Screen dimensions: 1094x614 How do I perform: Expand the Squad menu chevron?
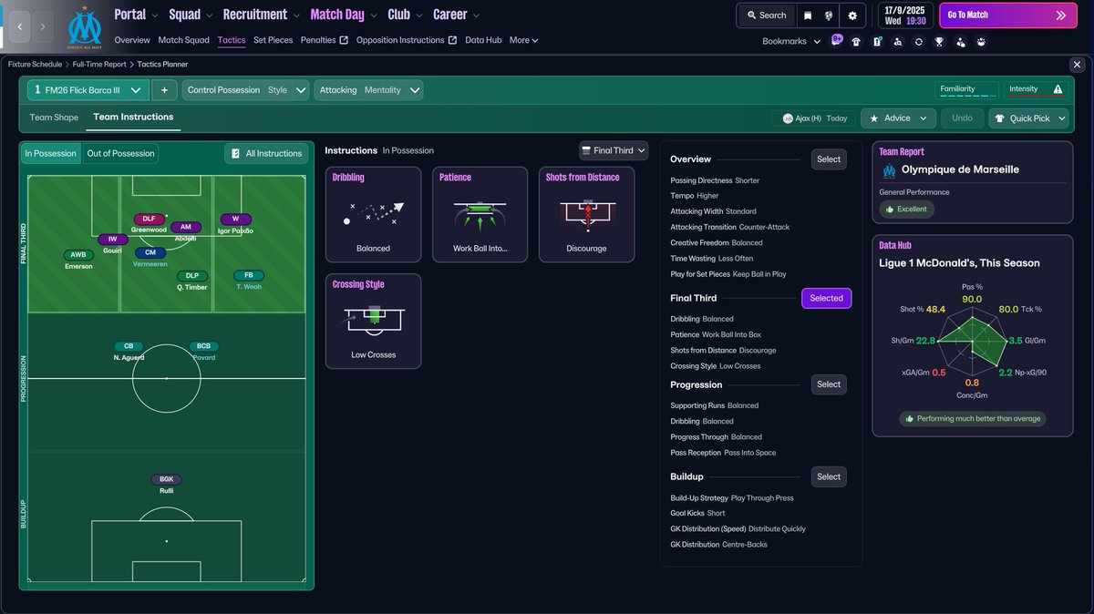[x=209, y=15]
